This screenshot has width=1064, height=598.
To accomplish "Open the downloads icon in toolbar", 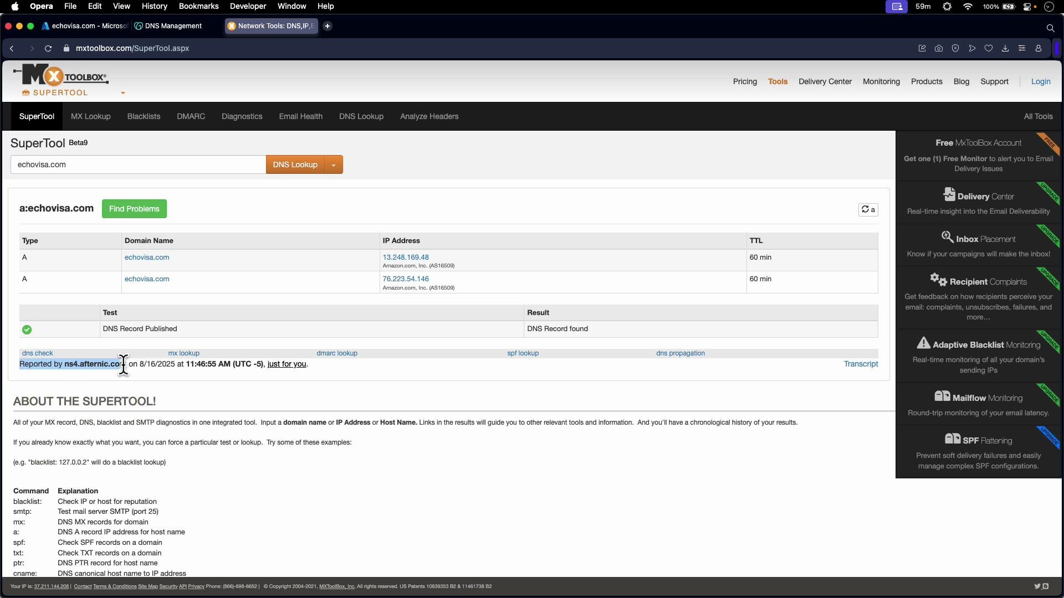I will [x=1005, y=49].
